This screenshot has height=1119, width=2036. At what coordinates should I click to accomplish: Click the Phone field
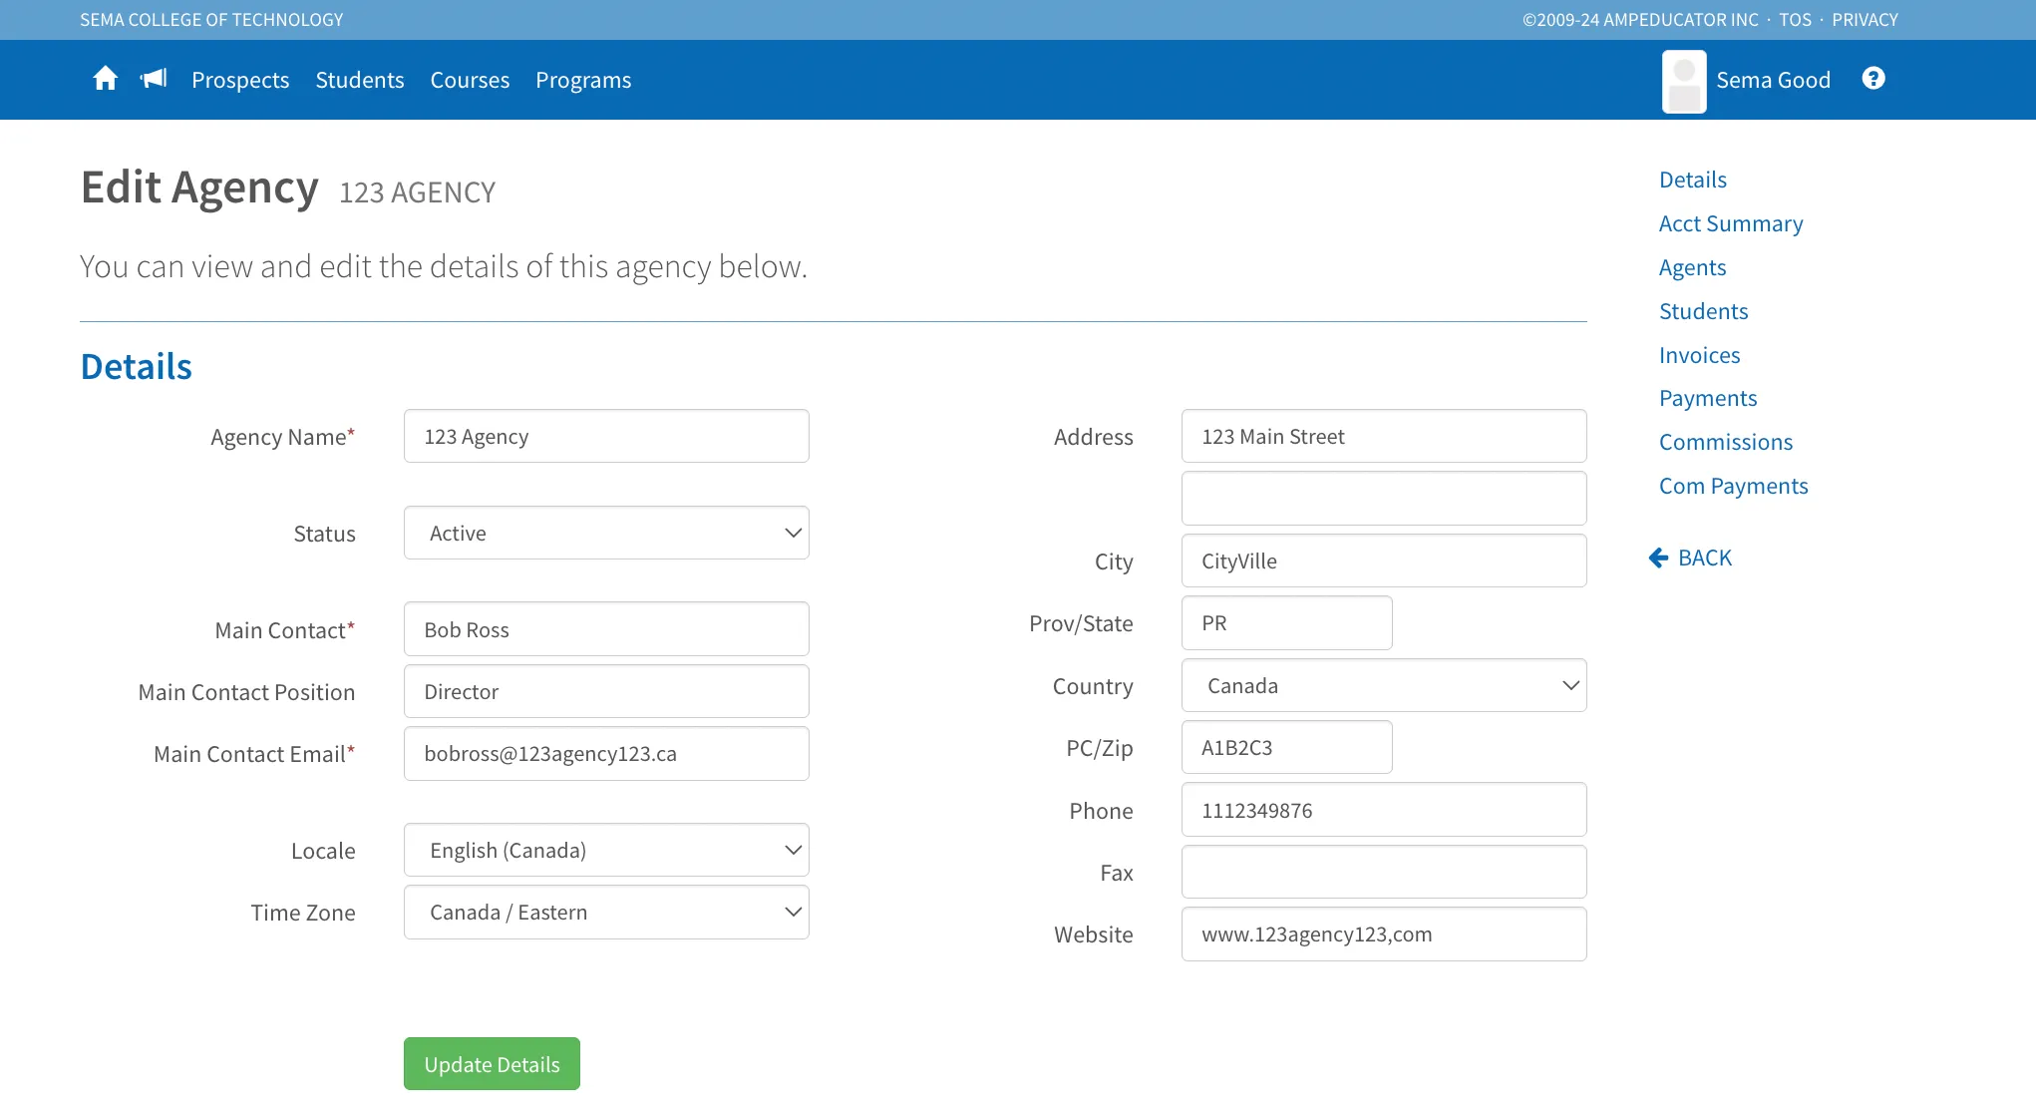(1384, 810)
